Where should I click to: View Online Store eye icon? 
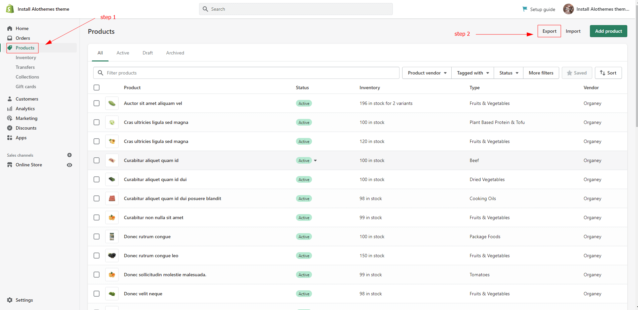tap(69, 165)
